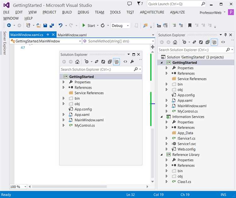Image resolution: width=236 pixels, height=198 pixels.
Task: Click Pending Changes Filter in floating explorer
Action: pos(87,62)
